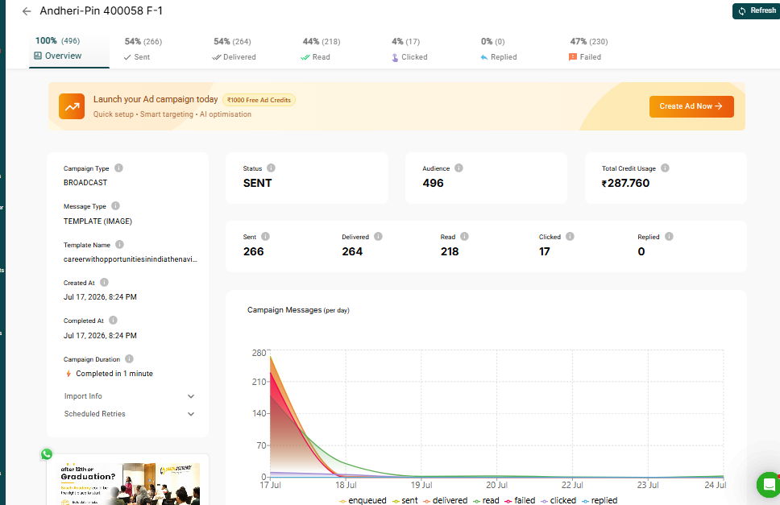Click the page title Andheri-Pin 400058 F-1
Image resolution: width=780 pixels, height=505 pixels.
tap(101, 11)
